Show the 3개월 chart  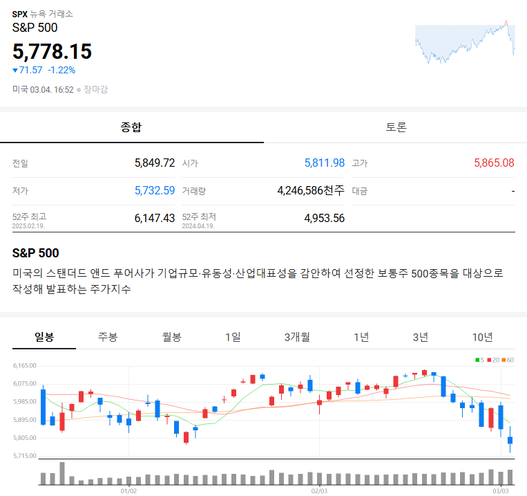point(297,337)
